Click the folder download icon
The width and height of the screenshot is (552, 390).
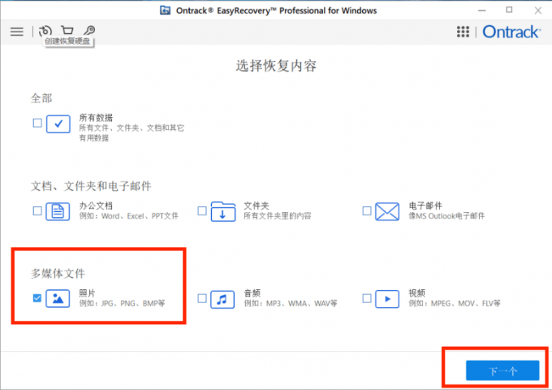[x=223, y=211]
